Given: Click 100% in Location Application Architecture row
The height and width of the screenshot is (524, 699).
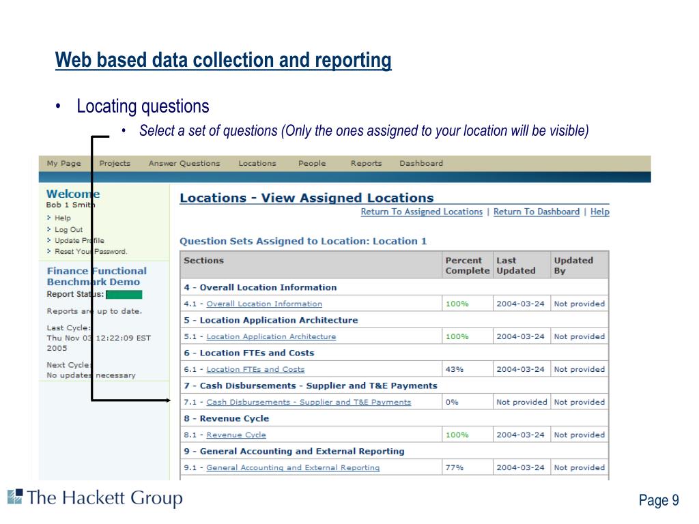Looking at the screenshot, I should [x=457, y=336].
